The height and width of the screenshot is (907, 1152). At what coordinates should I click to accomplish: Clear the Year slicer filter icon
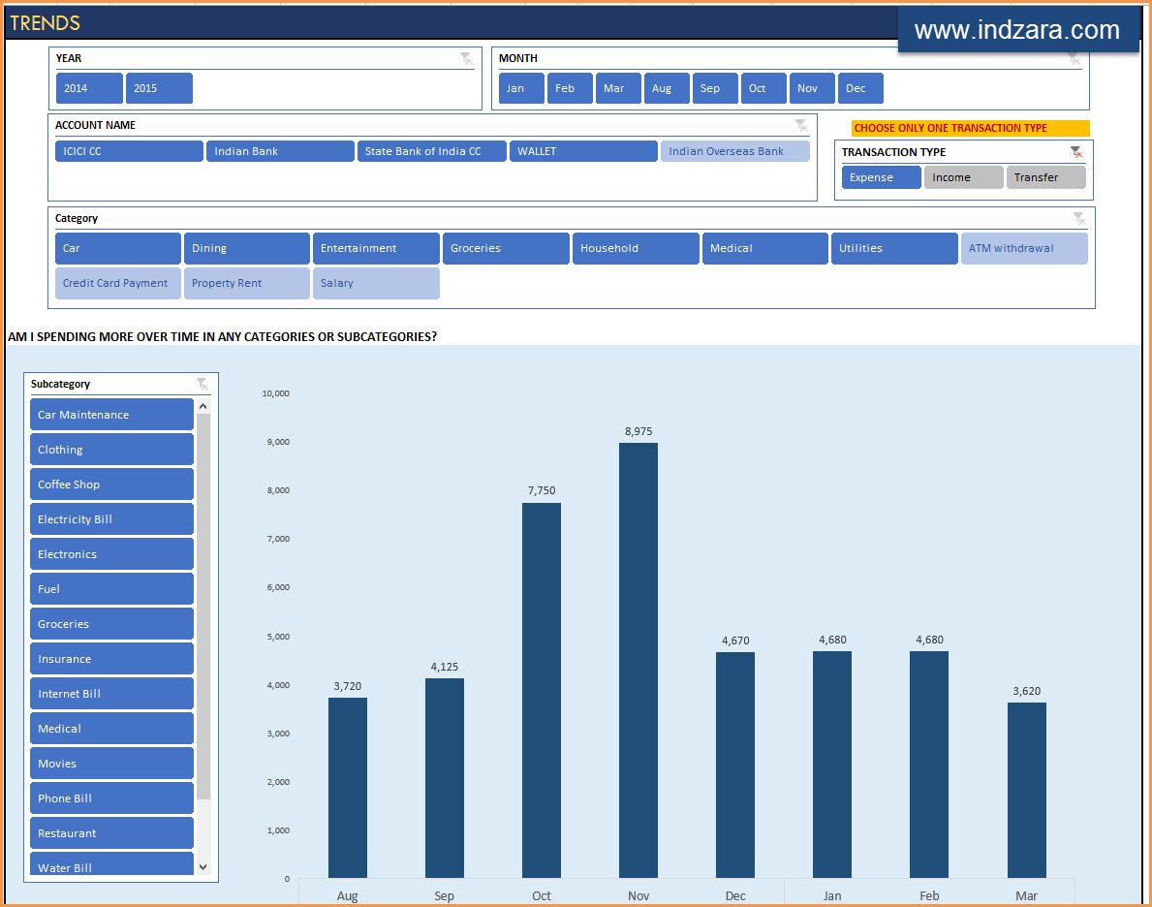point(466,59)
